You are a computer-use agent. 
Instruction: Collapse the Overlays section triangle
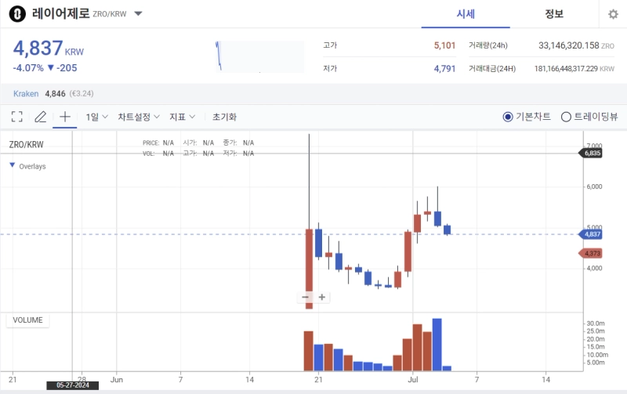point(13,166)
